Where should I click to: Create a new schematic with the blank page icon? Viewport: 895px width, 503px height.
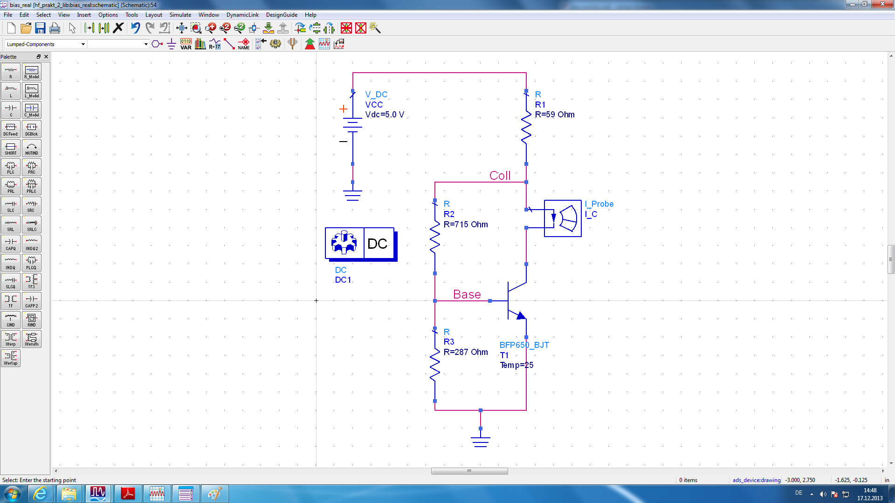(x=11, y=28)
